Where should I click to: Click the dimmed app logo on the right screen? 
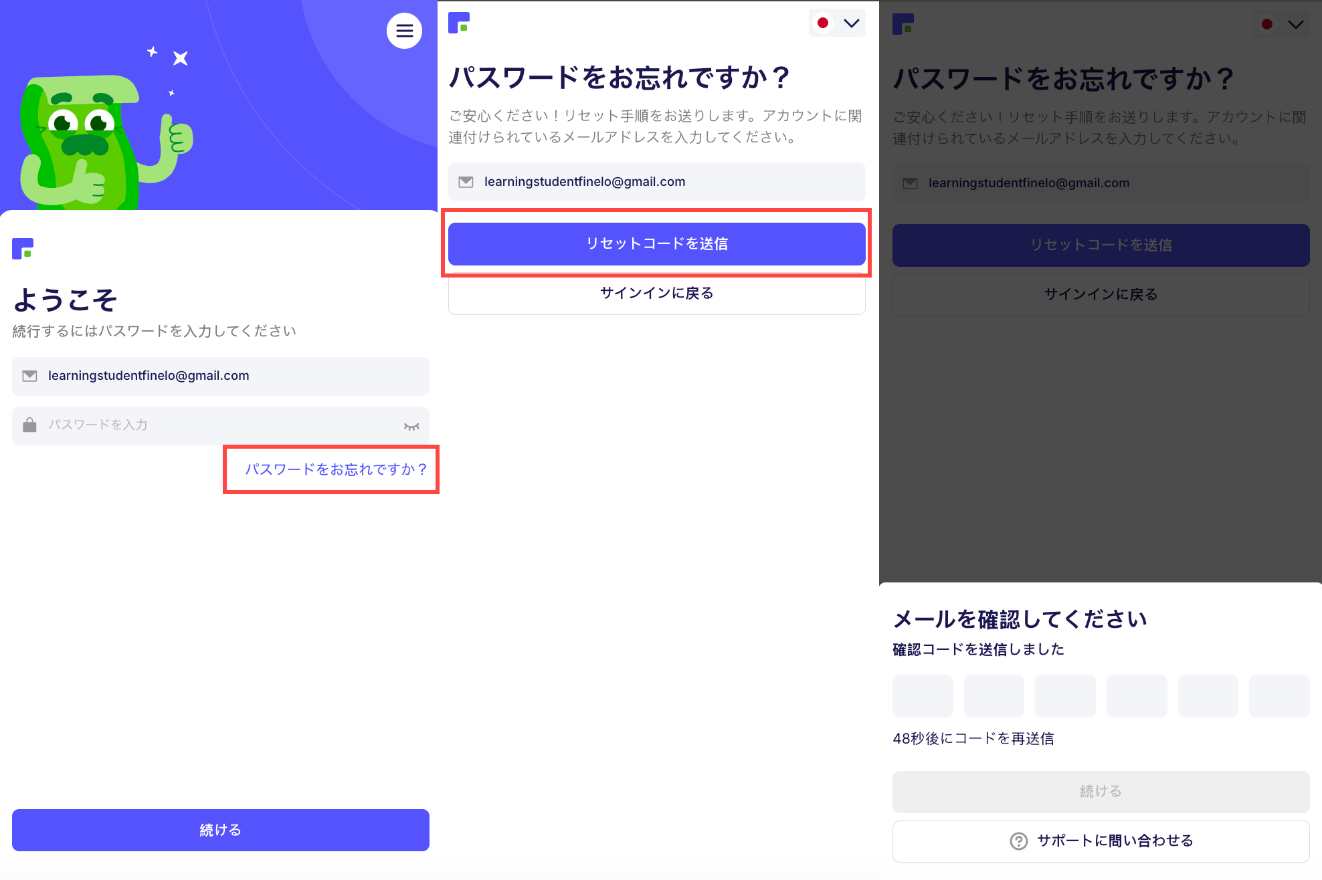click(x=903, y=24)
